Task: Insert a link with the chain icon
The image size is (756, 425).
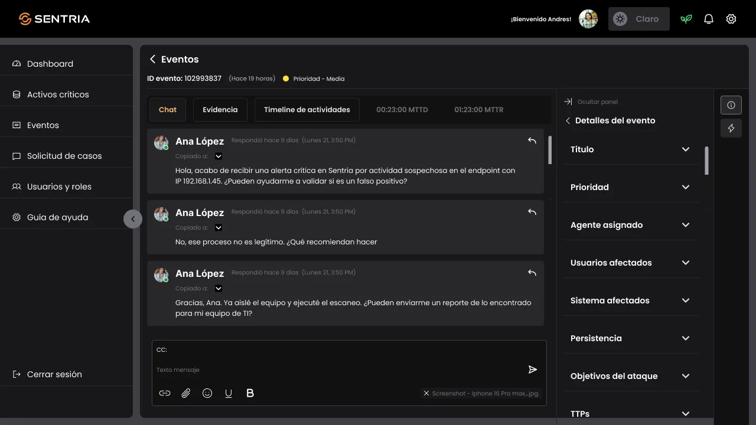Action: (165, 393)
